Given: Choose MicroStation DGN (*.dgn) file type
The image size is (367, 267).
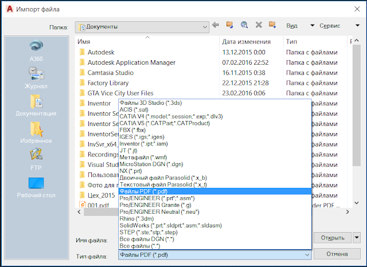Looking at the screenshot, I should 215,164.
